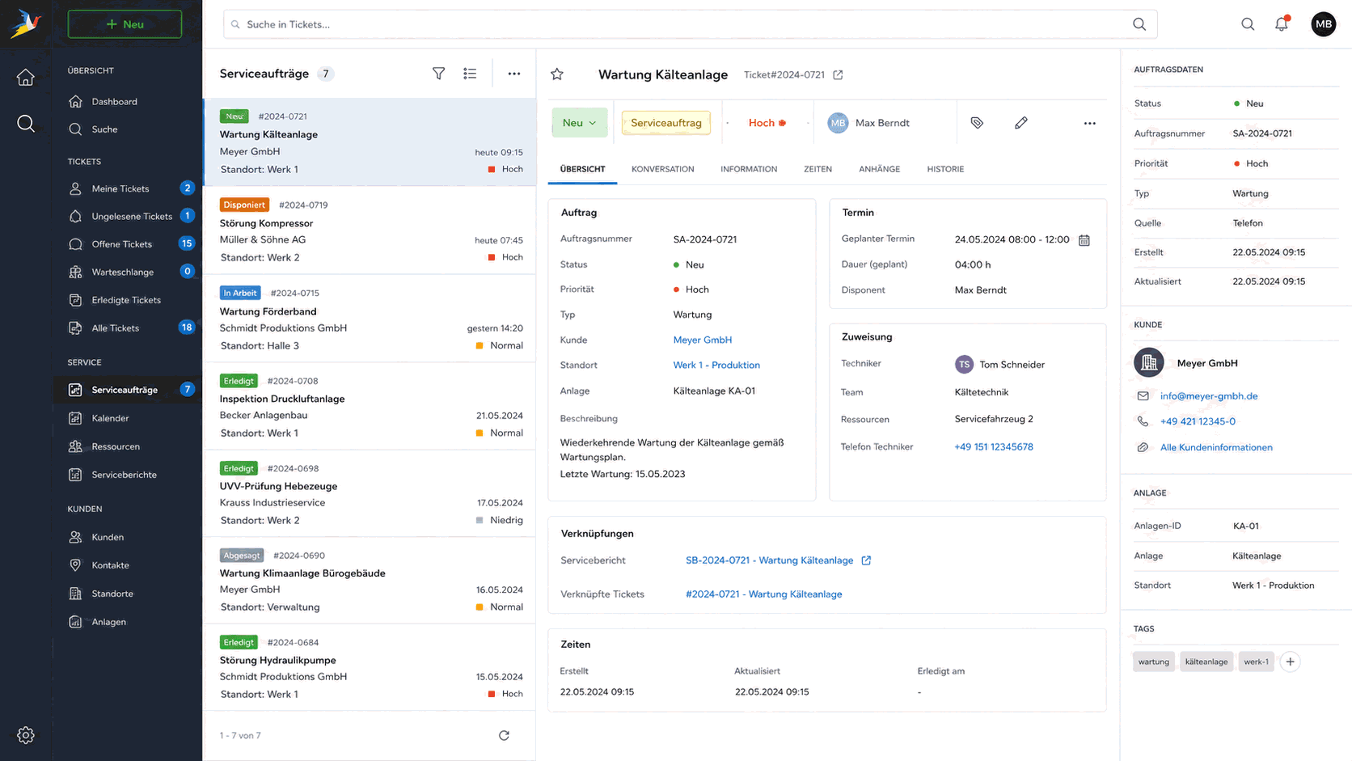The height and width of the screenshot is (761, 1352).
Task: Open the Hoch priority selector
Action: point(767,123)
